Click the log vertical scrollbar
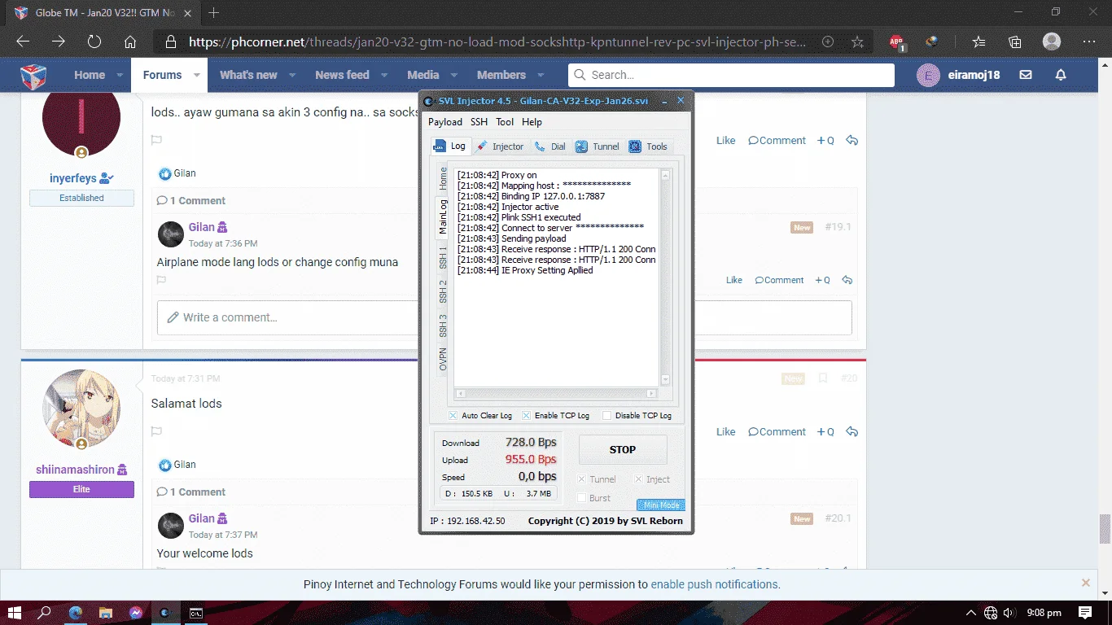 pos(665,277)
